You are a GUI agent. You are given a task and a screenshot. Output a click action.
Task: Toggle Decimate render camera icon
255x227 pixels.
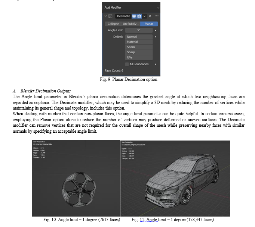139,16
